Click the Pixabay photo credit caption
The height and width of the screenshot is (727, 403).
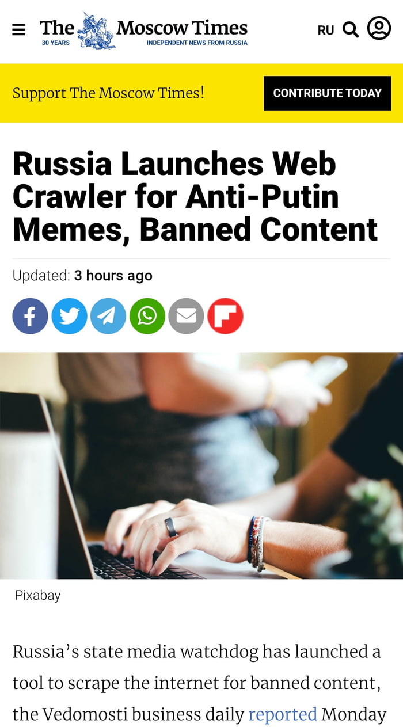click(x=38, y=595)
